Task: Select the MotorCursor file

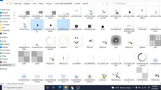Action: point(155,76)
